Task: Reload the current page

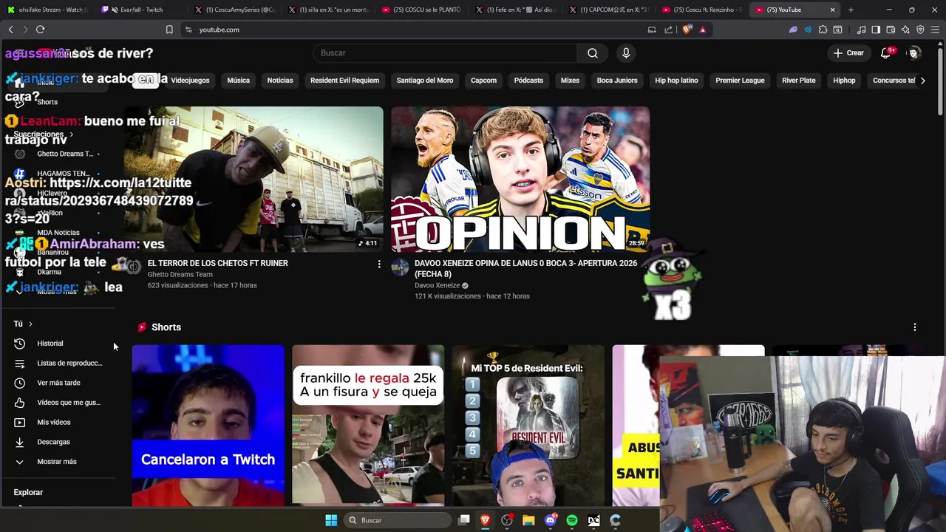Action: click(40, 30)
